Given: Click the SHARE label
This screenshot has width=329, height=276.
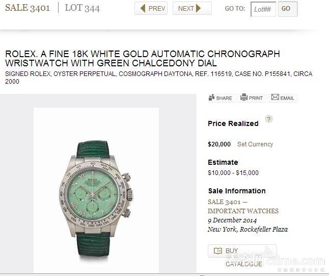Looking at the screenshot, I should [224, 98].
